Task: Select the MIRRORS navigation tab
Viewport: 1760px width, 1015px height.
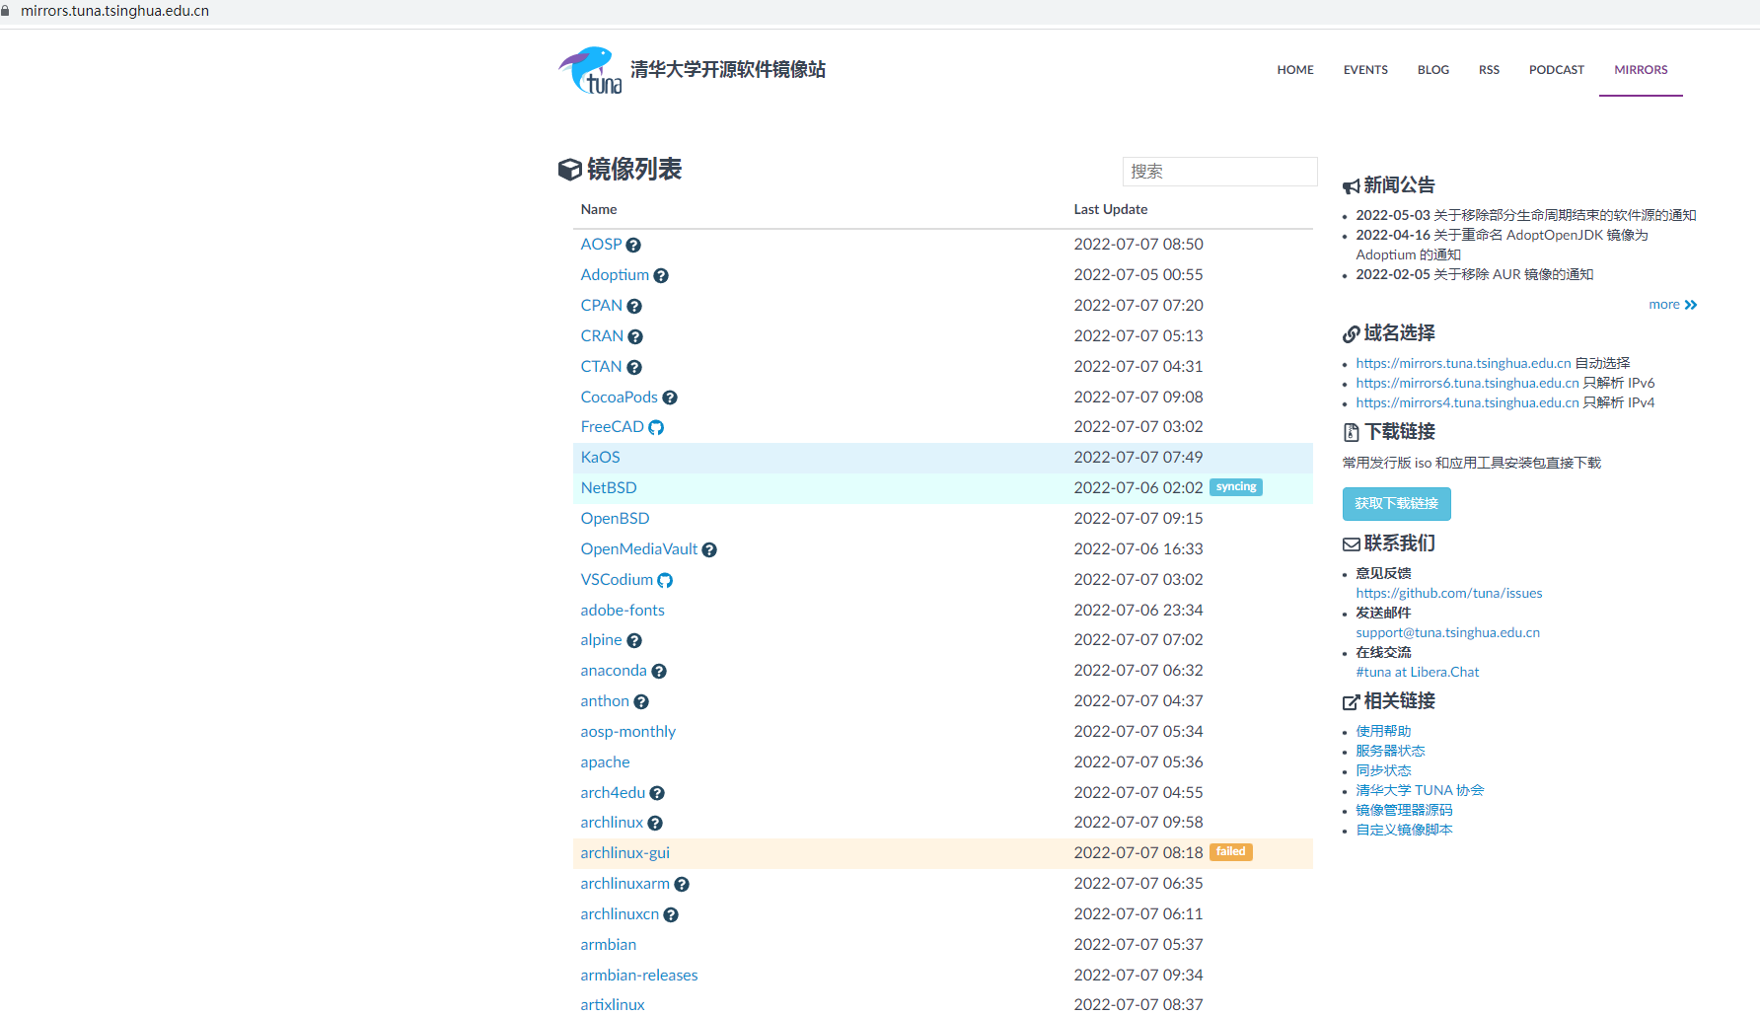Action: 1641,70
